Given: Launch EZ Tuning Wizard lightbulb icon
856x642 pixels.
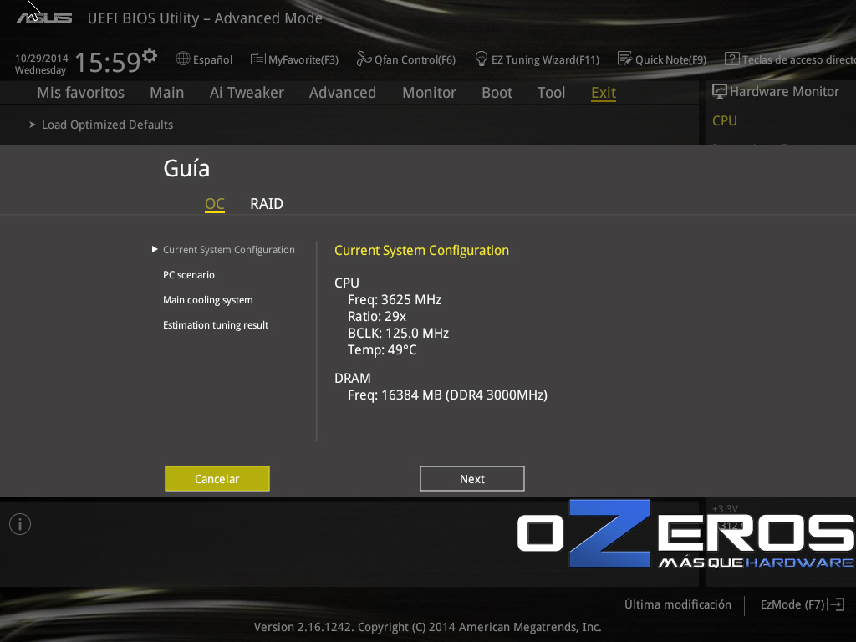Looking at the screenshot, I should [481, 59].
